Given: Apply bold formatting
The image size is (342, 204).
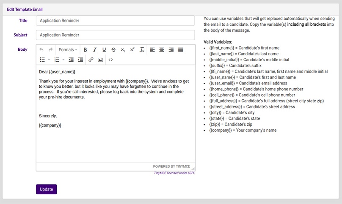Looking at the screenshot, I should coord(85,50).
